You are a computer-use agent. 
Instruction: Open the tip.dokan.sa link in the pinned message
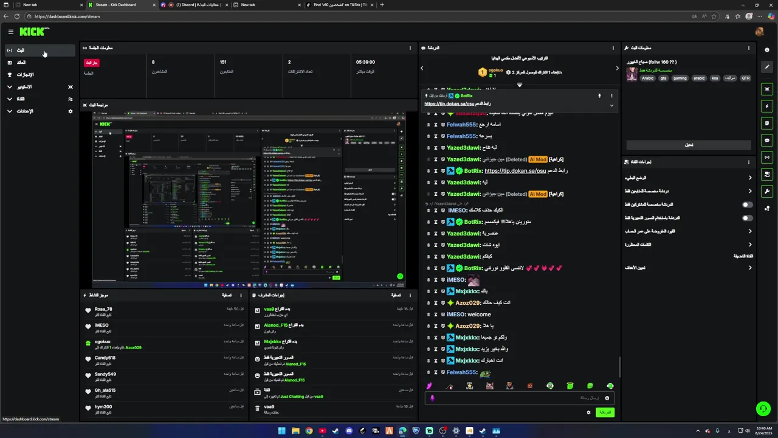(449, 104)
